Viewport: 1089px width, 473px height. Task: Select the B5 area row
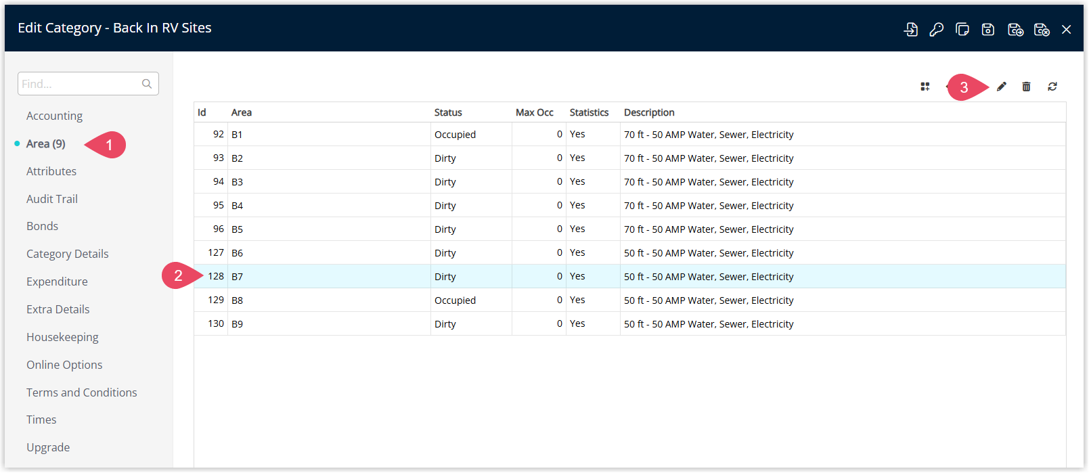click(629, 229)
